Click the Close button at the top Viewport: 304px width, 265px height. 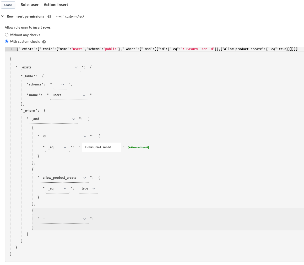(x=8, y=5)
